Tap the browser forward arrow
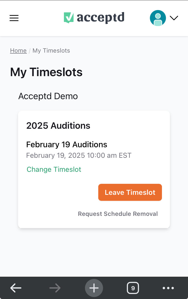The width and height of the screenshot is (188, 299). 55,288
